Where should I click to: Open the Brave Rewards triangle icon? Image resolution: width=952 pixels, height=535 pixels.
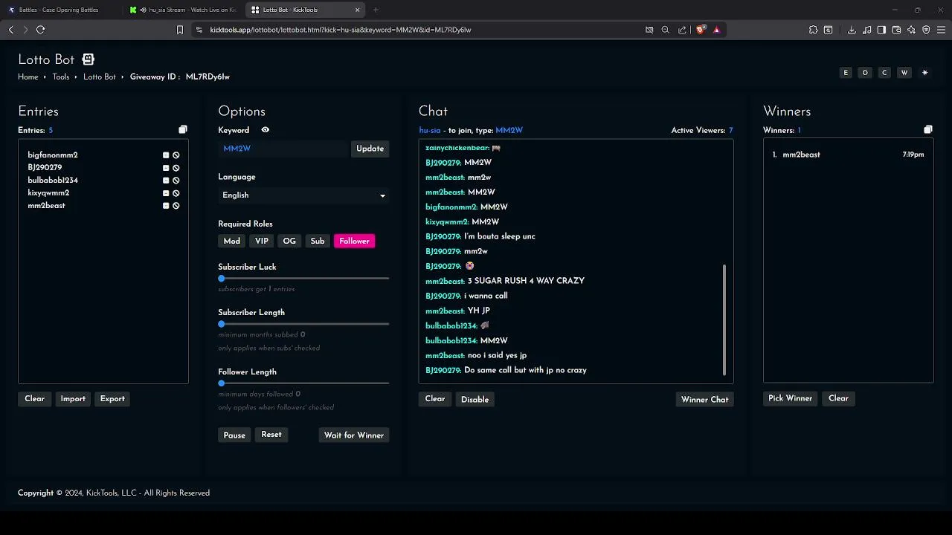(x=717, y=30)
